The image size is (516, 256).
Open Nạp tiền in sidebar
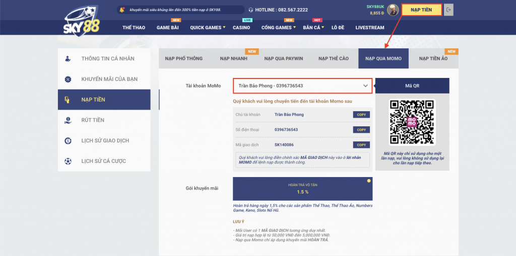(x=104, y=100)
